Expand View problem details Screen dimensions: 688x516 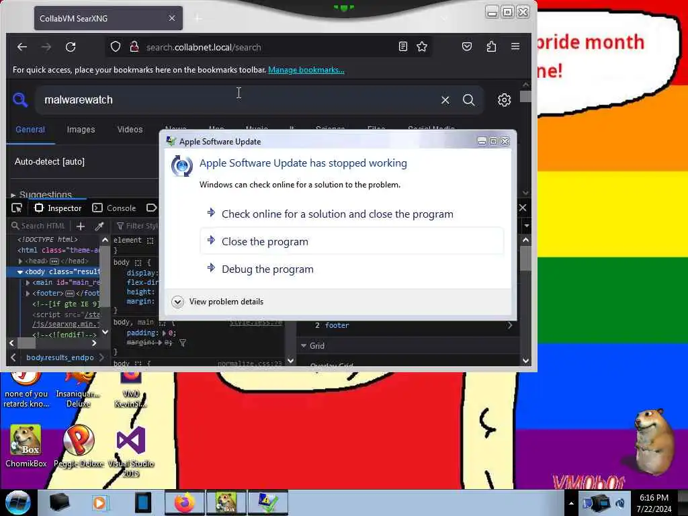coord(218,302)
